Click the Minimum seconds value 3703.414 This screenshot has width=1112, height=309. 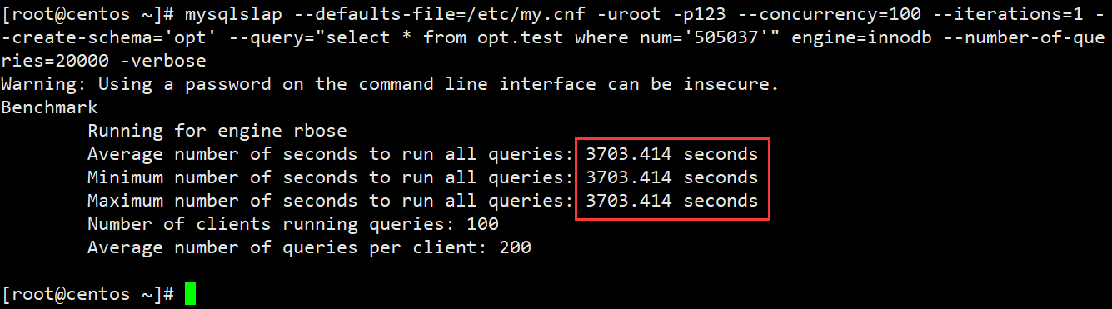point(629,177)
